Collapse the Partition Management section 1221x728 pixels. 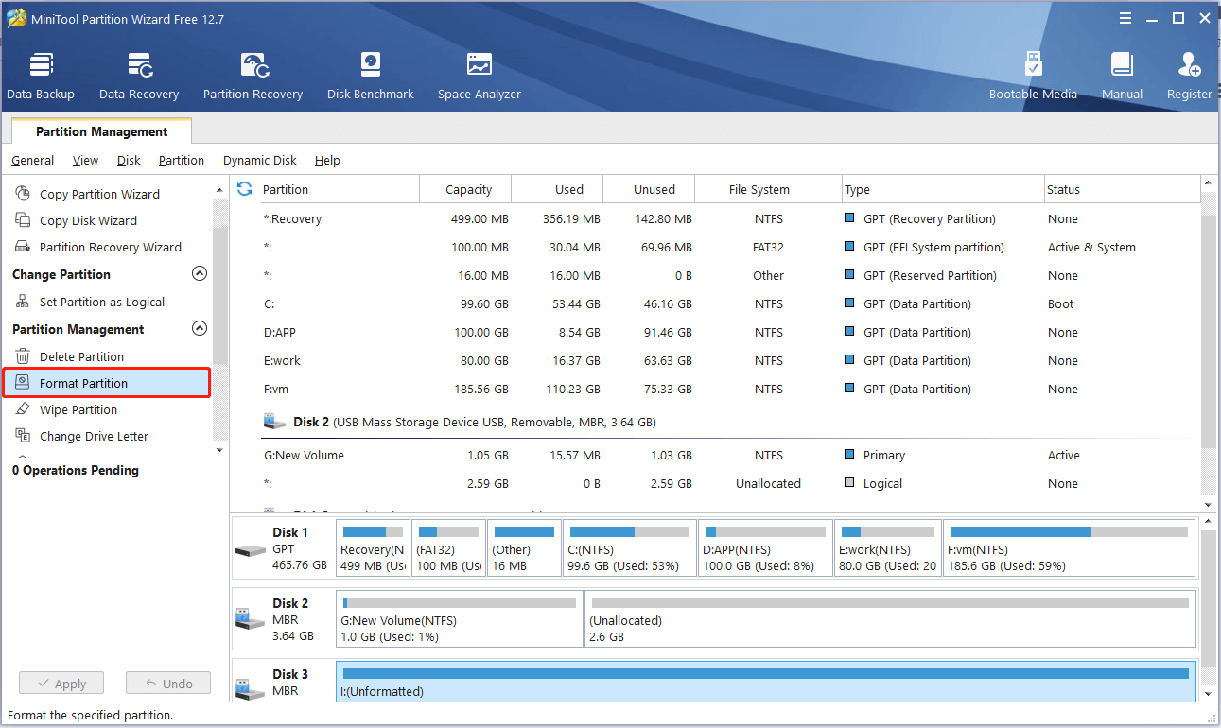point(200,327)
